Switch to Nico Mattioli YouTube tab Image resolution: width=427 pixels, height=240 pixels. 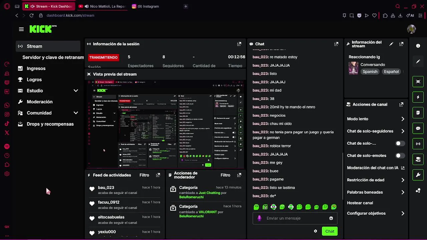pyautogui.click(x=102, y=6)
